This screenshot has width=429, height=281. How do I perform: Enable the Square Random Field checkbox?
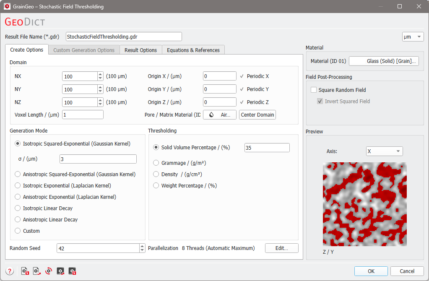314,90
